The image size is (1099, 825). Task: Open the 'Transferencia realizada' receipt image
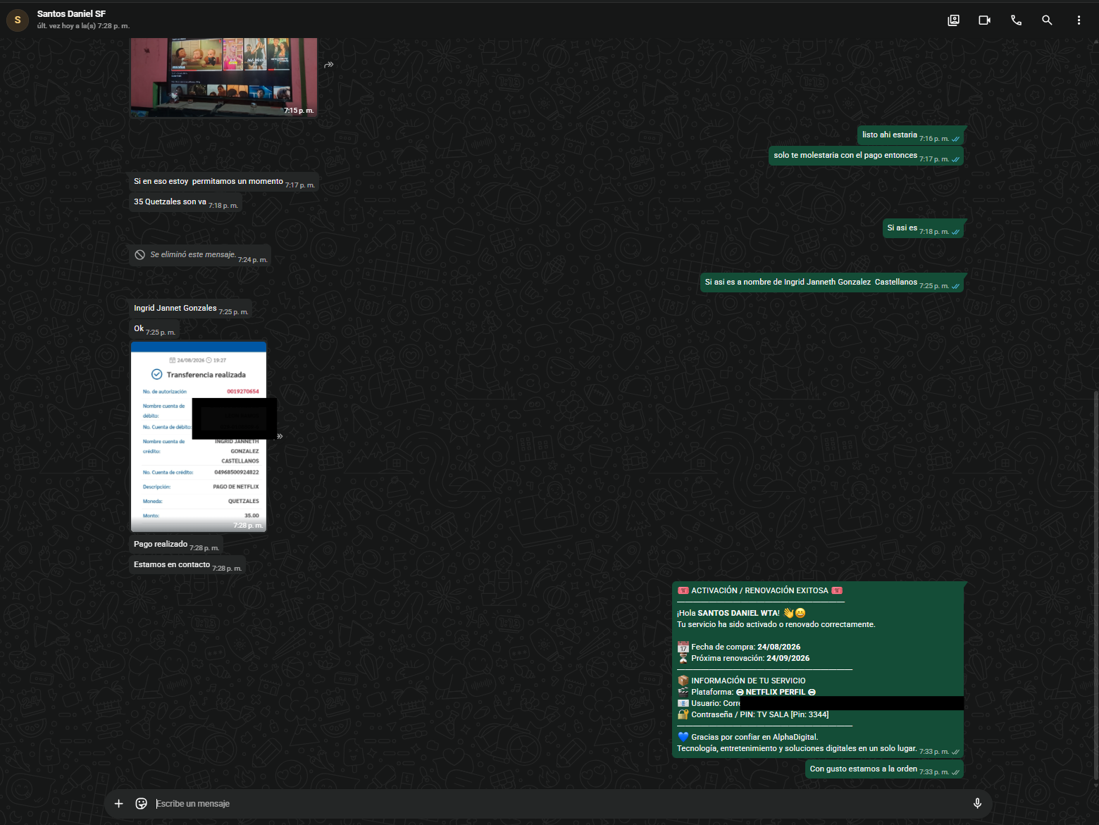click(199, 437)
